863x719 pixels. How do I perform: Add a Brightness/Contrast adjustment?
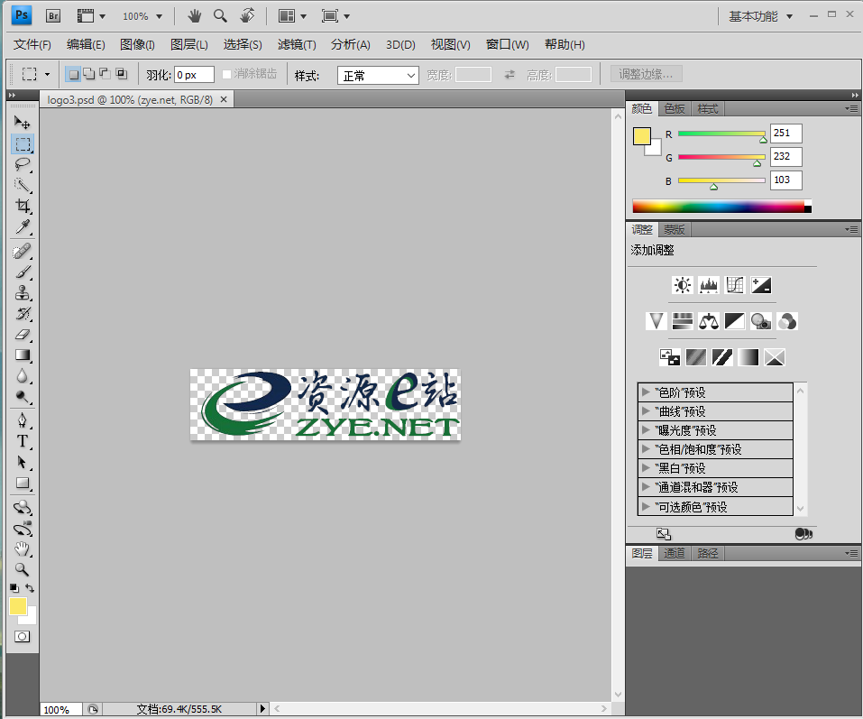click(683, 285)
